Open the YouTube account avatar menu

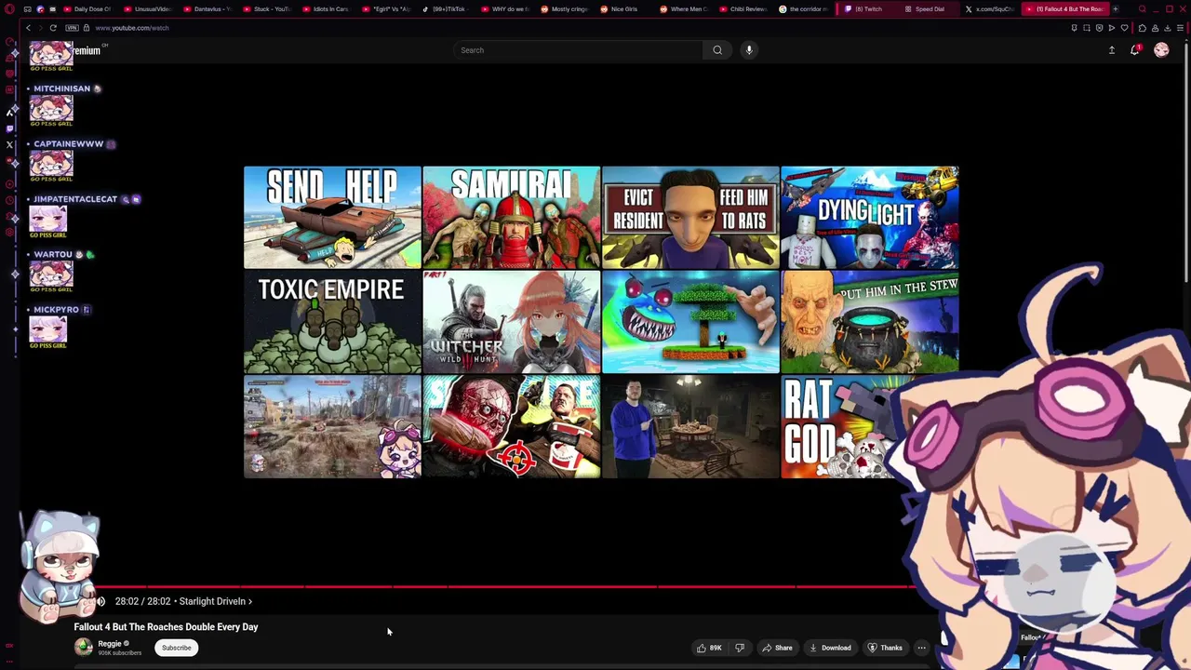[1161, 50]
